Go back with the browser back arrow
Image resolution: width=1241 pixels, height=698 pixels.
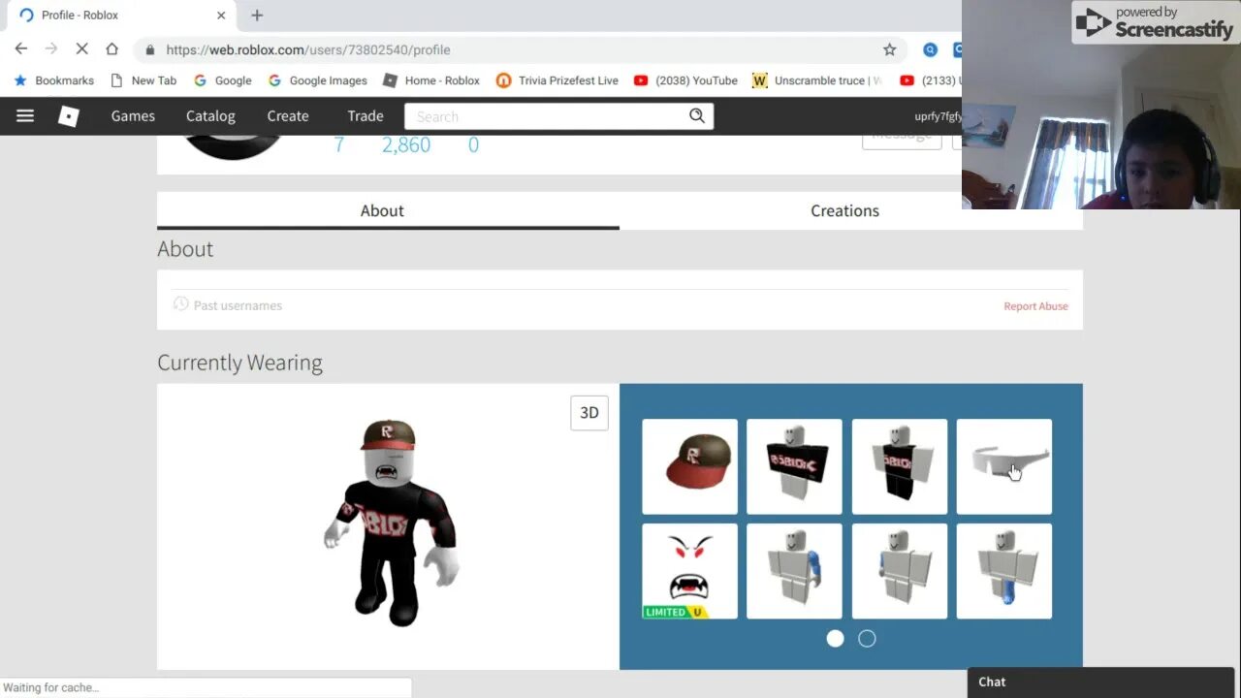(x=21, y=48)
